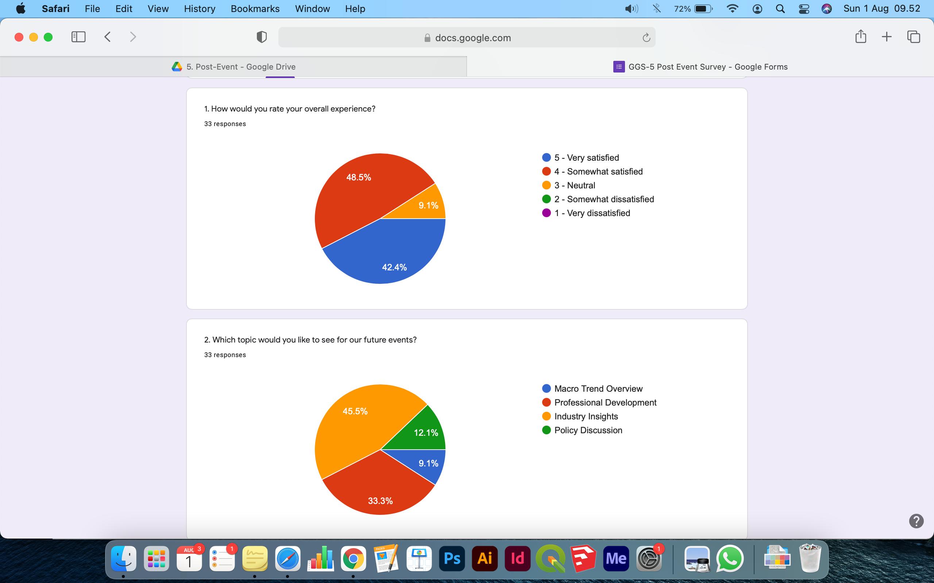Click the Industry Insights legend entry
Viewport: 934px width, 583px height.
(586, 416)
